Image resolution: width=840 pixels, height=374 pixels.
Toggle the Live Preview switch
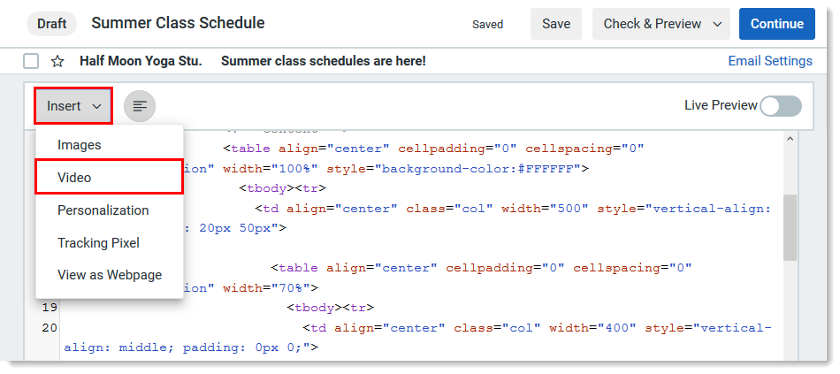tap(781, 106)
